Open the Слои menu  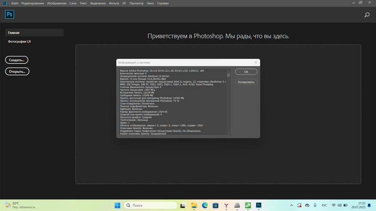click(73, 3)
